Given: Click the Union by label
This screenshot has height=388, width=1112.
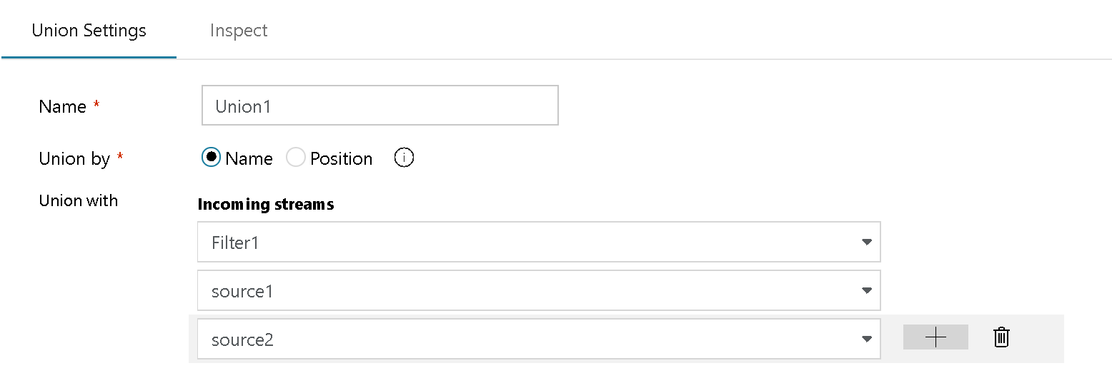Looking at the screenshot, I should [74, 159].
